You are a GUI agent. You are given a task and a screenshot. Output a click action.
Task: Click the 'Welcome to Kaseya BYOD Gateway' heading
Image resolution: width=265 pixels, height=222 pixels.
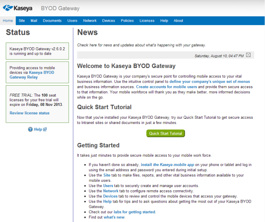coord(126,66)
